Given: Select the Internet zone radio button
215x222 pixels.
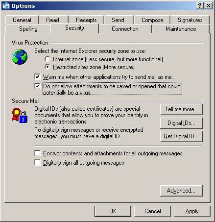Looking at the screenshot, I should (x=48, y=59).
